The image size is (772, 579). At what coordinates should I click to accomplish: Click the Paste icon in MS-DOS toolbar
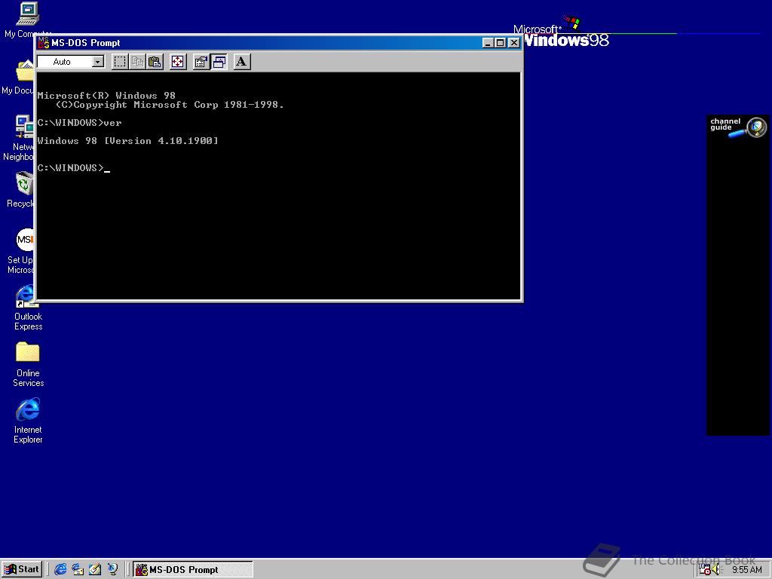[155, 62]
